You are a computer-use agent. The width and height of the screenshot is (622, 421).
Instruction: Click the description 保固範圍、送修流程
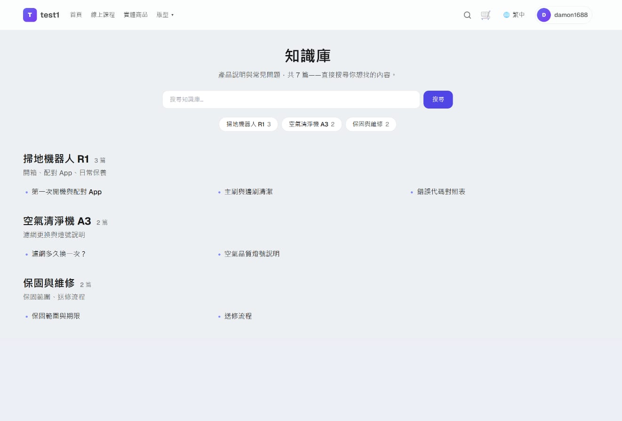tap(54, 297)
